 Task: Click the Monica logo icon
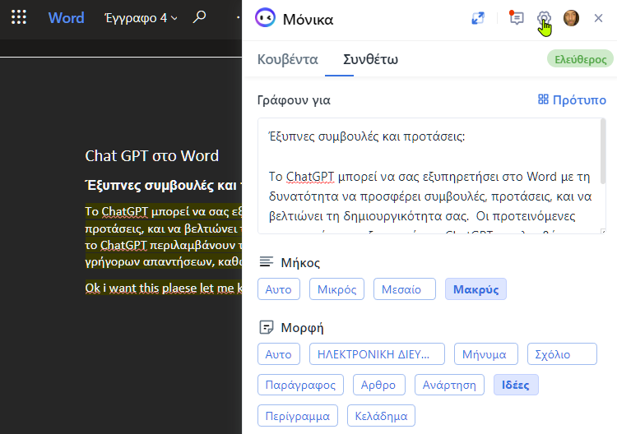265,18
